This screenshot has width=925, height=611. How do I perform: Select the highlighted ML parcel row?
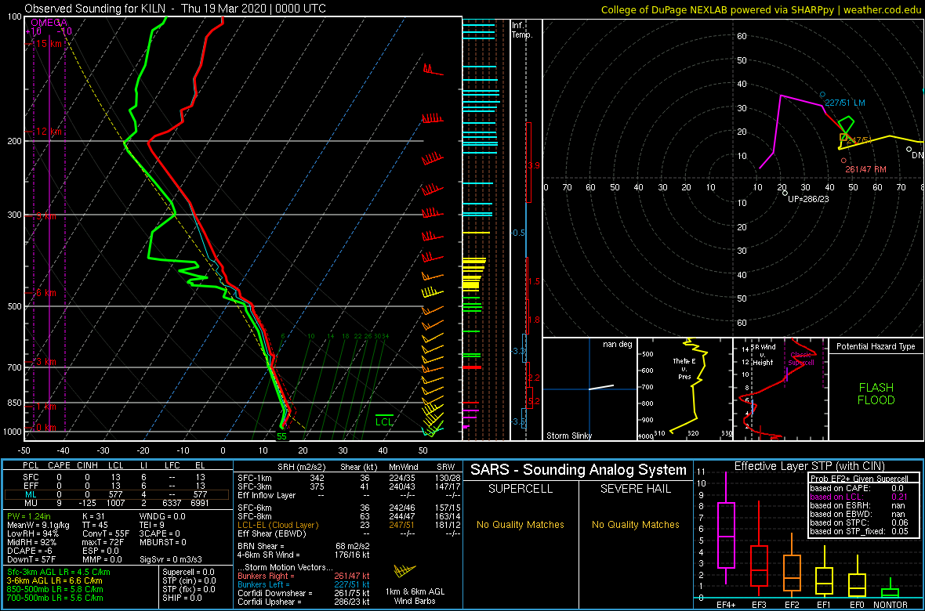pyautogui.click(x=118, y=494)
